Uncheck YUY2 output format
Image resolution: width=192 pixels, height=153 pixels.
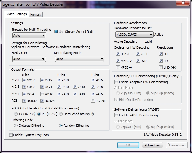pyautogui.click(x=24, y=87)
